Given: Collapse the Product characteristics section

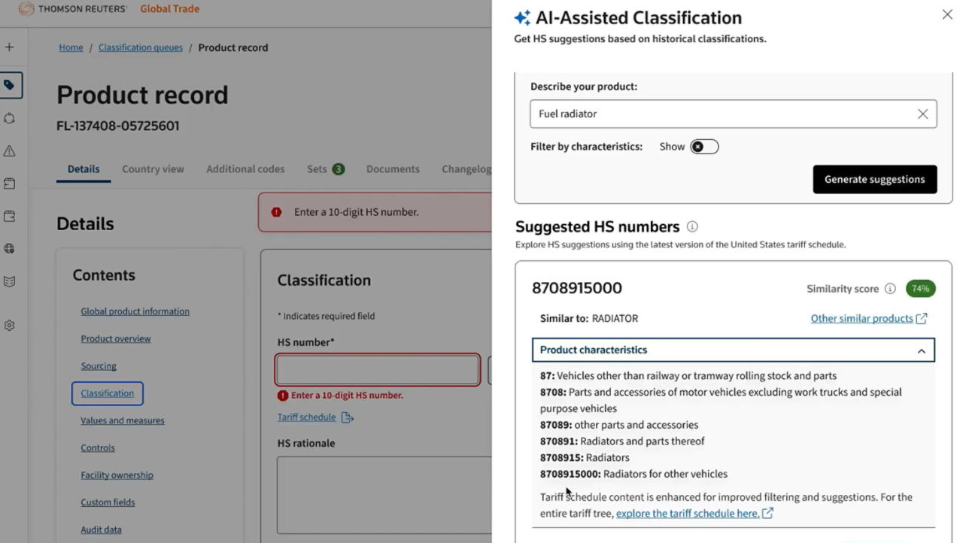Looking at the screenshot, I should click(921, 350).
